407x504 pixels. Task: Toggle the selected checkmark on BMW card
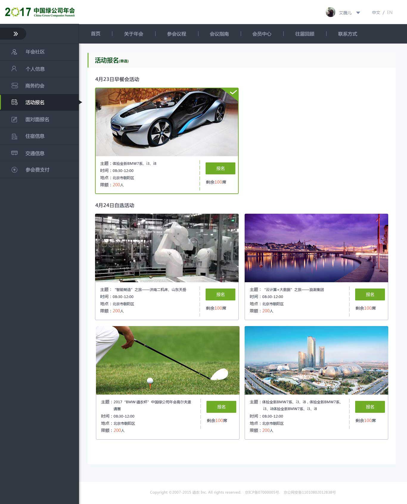(x=233, y=92)
